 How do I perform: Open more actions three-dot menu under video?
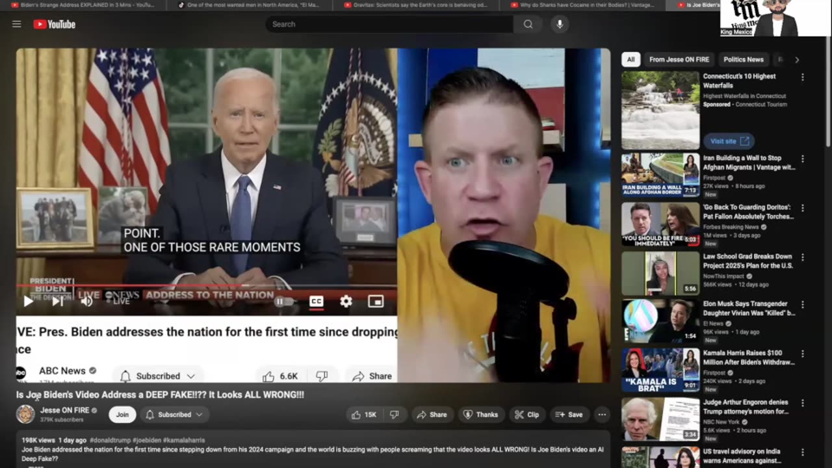(602, 415)
